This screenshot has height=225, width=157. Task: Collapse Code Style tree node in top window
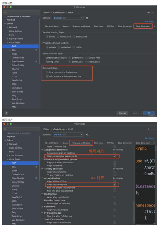tap(8, 42)
